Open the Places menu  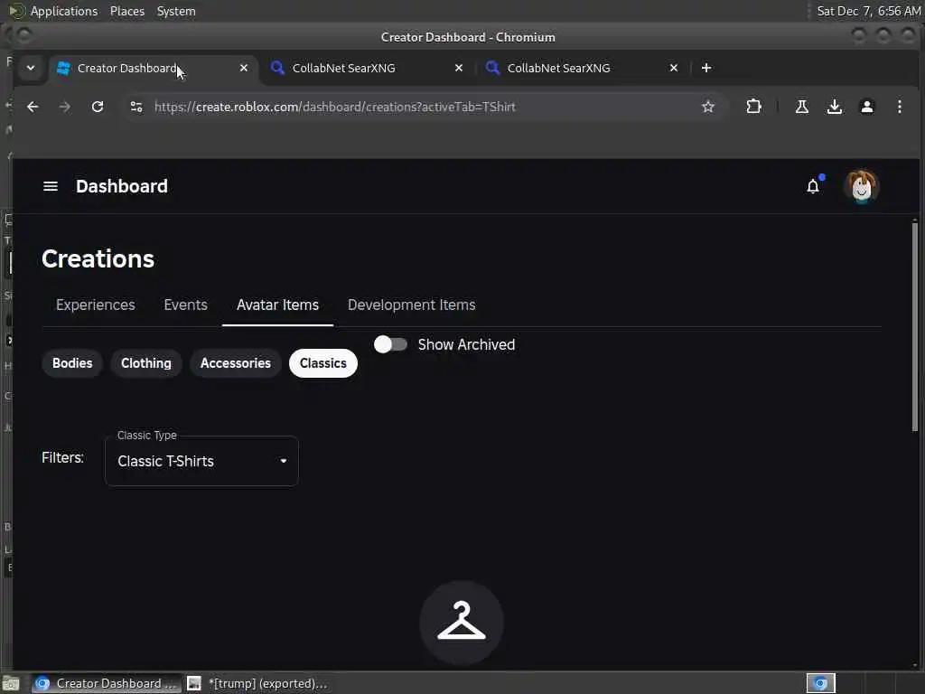[x=127, y=11]
